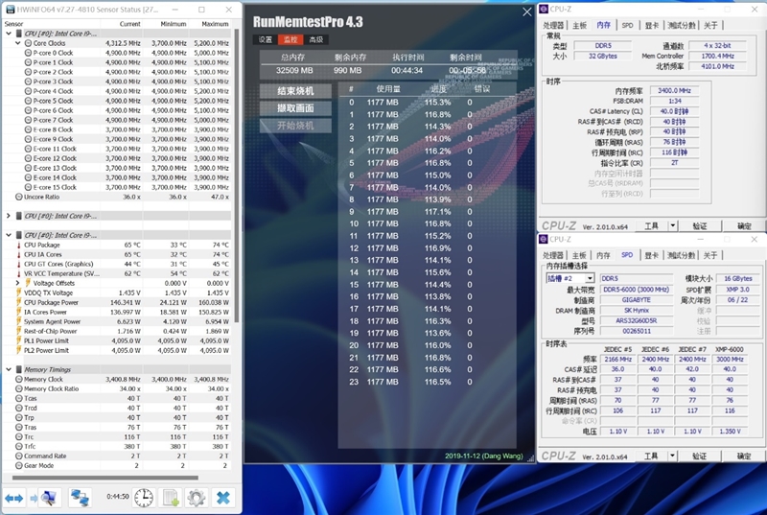Open 主板 tab in top CPU-Z window
This screenshot has height=515, width=767.
click(580, 26)
